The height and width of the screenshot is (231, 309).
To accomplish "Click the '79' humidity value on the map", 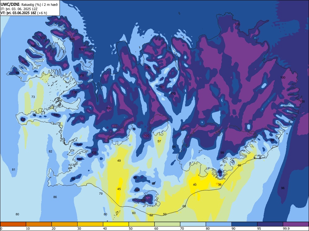I will (x=101, y=193).
